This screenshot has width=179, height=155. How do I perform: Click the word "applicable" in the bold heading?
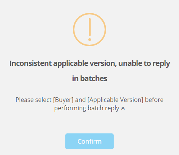[71, 64]
